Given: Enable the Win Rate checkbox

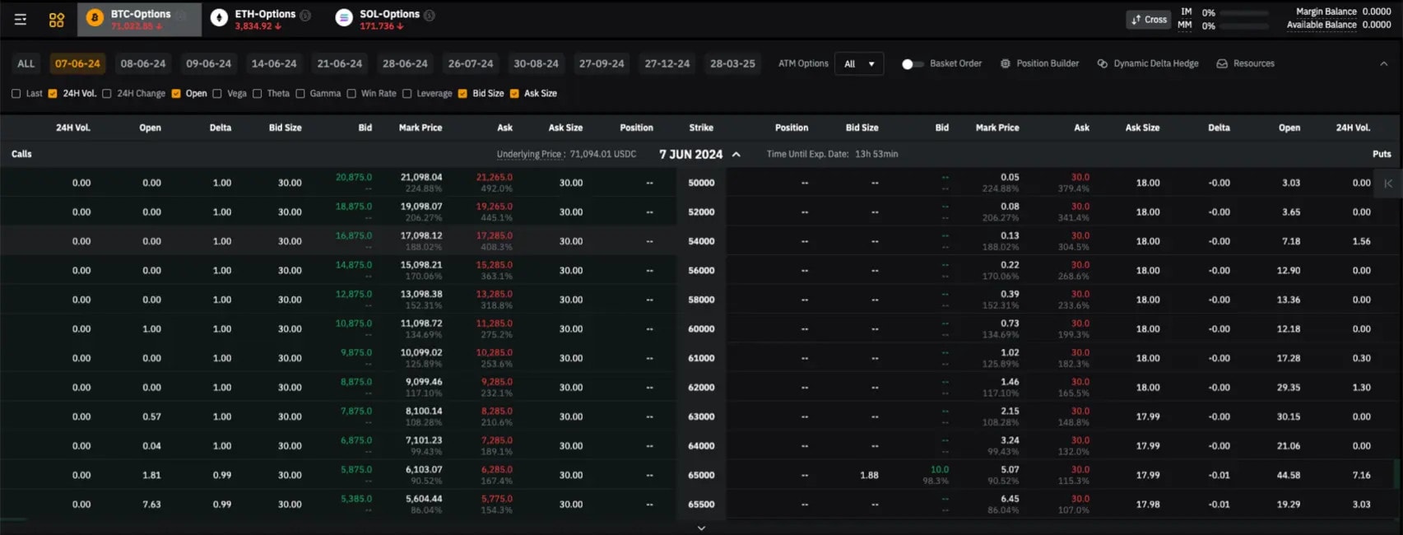Looking at the screenshot, I should [x=351, y=94].
